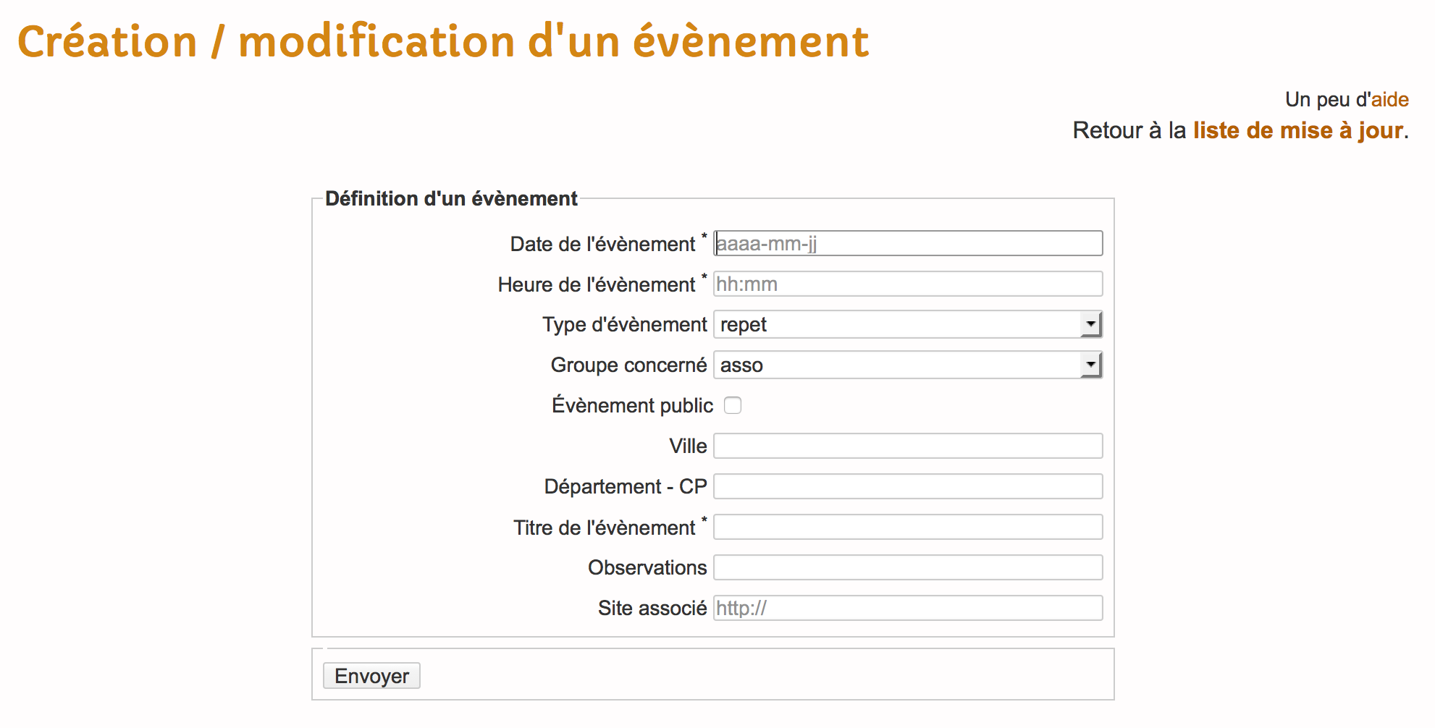The height and width of the screenshot is (728, 1435).
Task: Click the Envoyer button
Action: pos(371,675)
